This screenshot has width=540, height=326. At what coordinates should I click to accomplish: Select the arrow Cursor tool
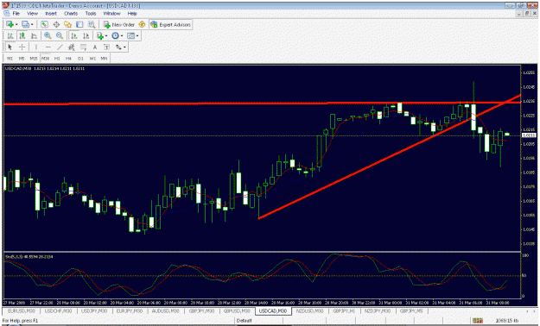pos(10,47)
